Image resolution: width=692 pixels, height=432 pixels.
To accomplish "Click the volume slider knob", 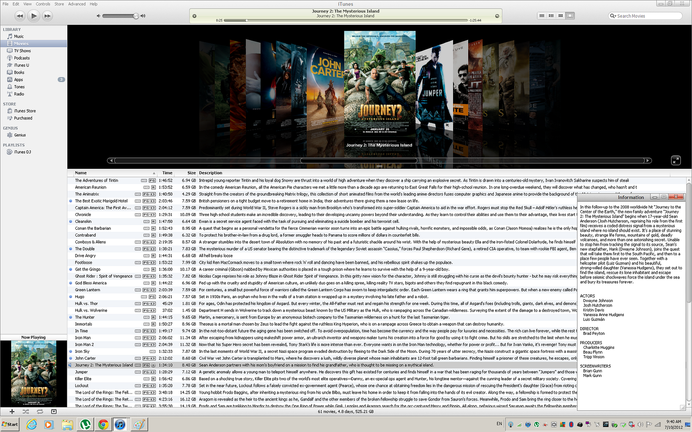I will (x=136, y=16).
